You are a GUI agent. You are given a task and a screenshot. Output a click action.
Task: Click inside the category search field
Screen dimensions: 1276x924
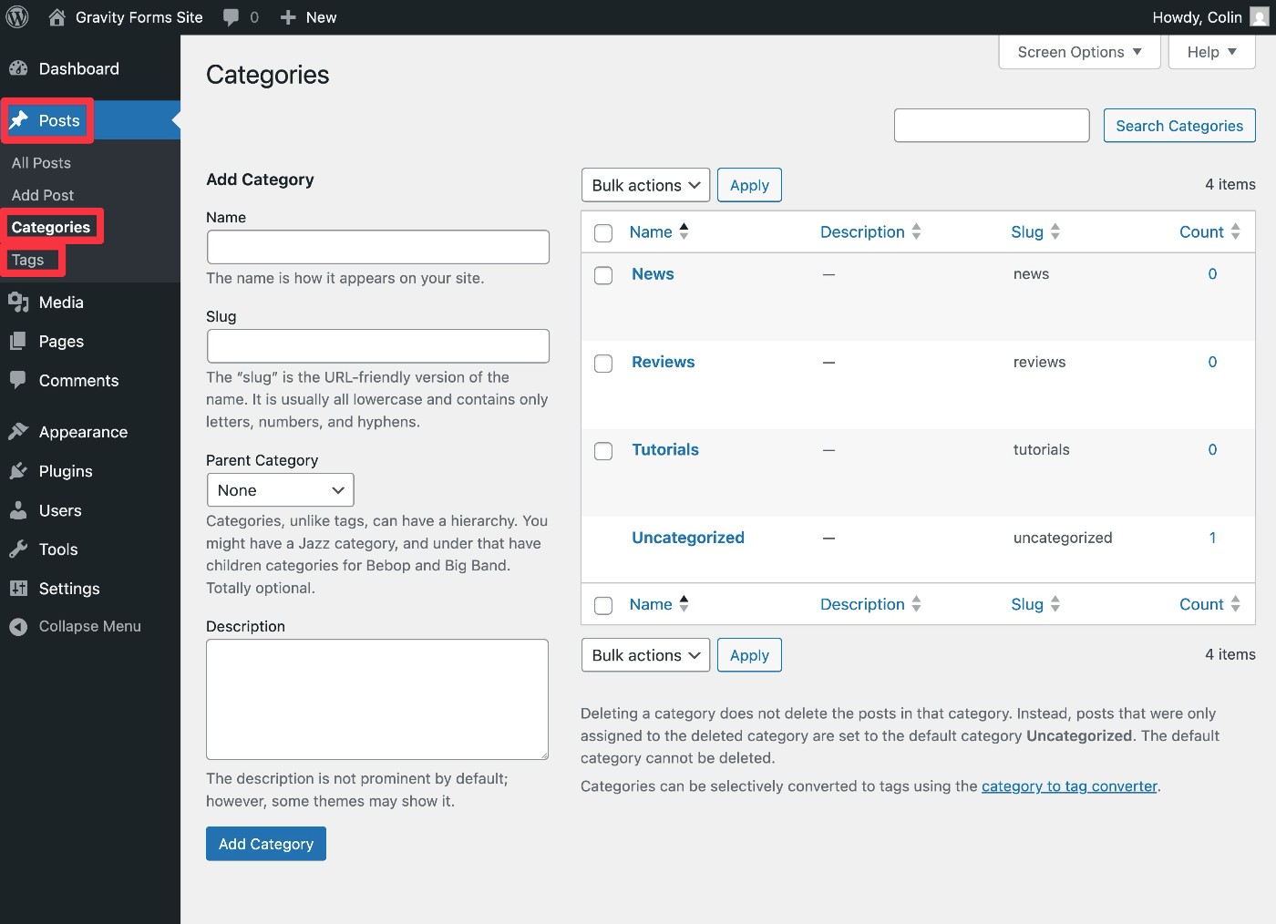click(991, 125)
